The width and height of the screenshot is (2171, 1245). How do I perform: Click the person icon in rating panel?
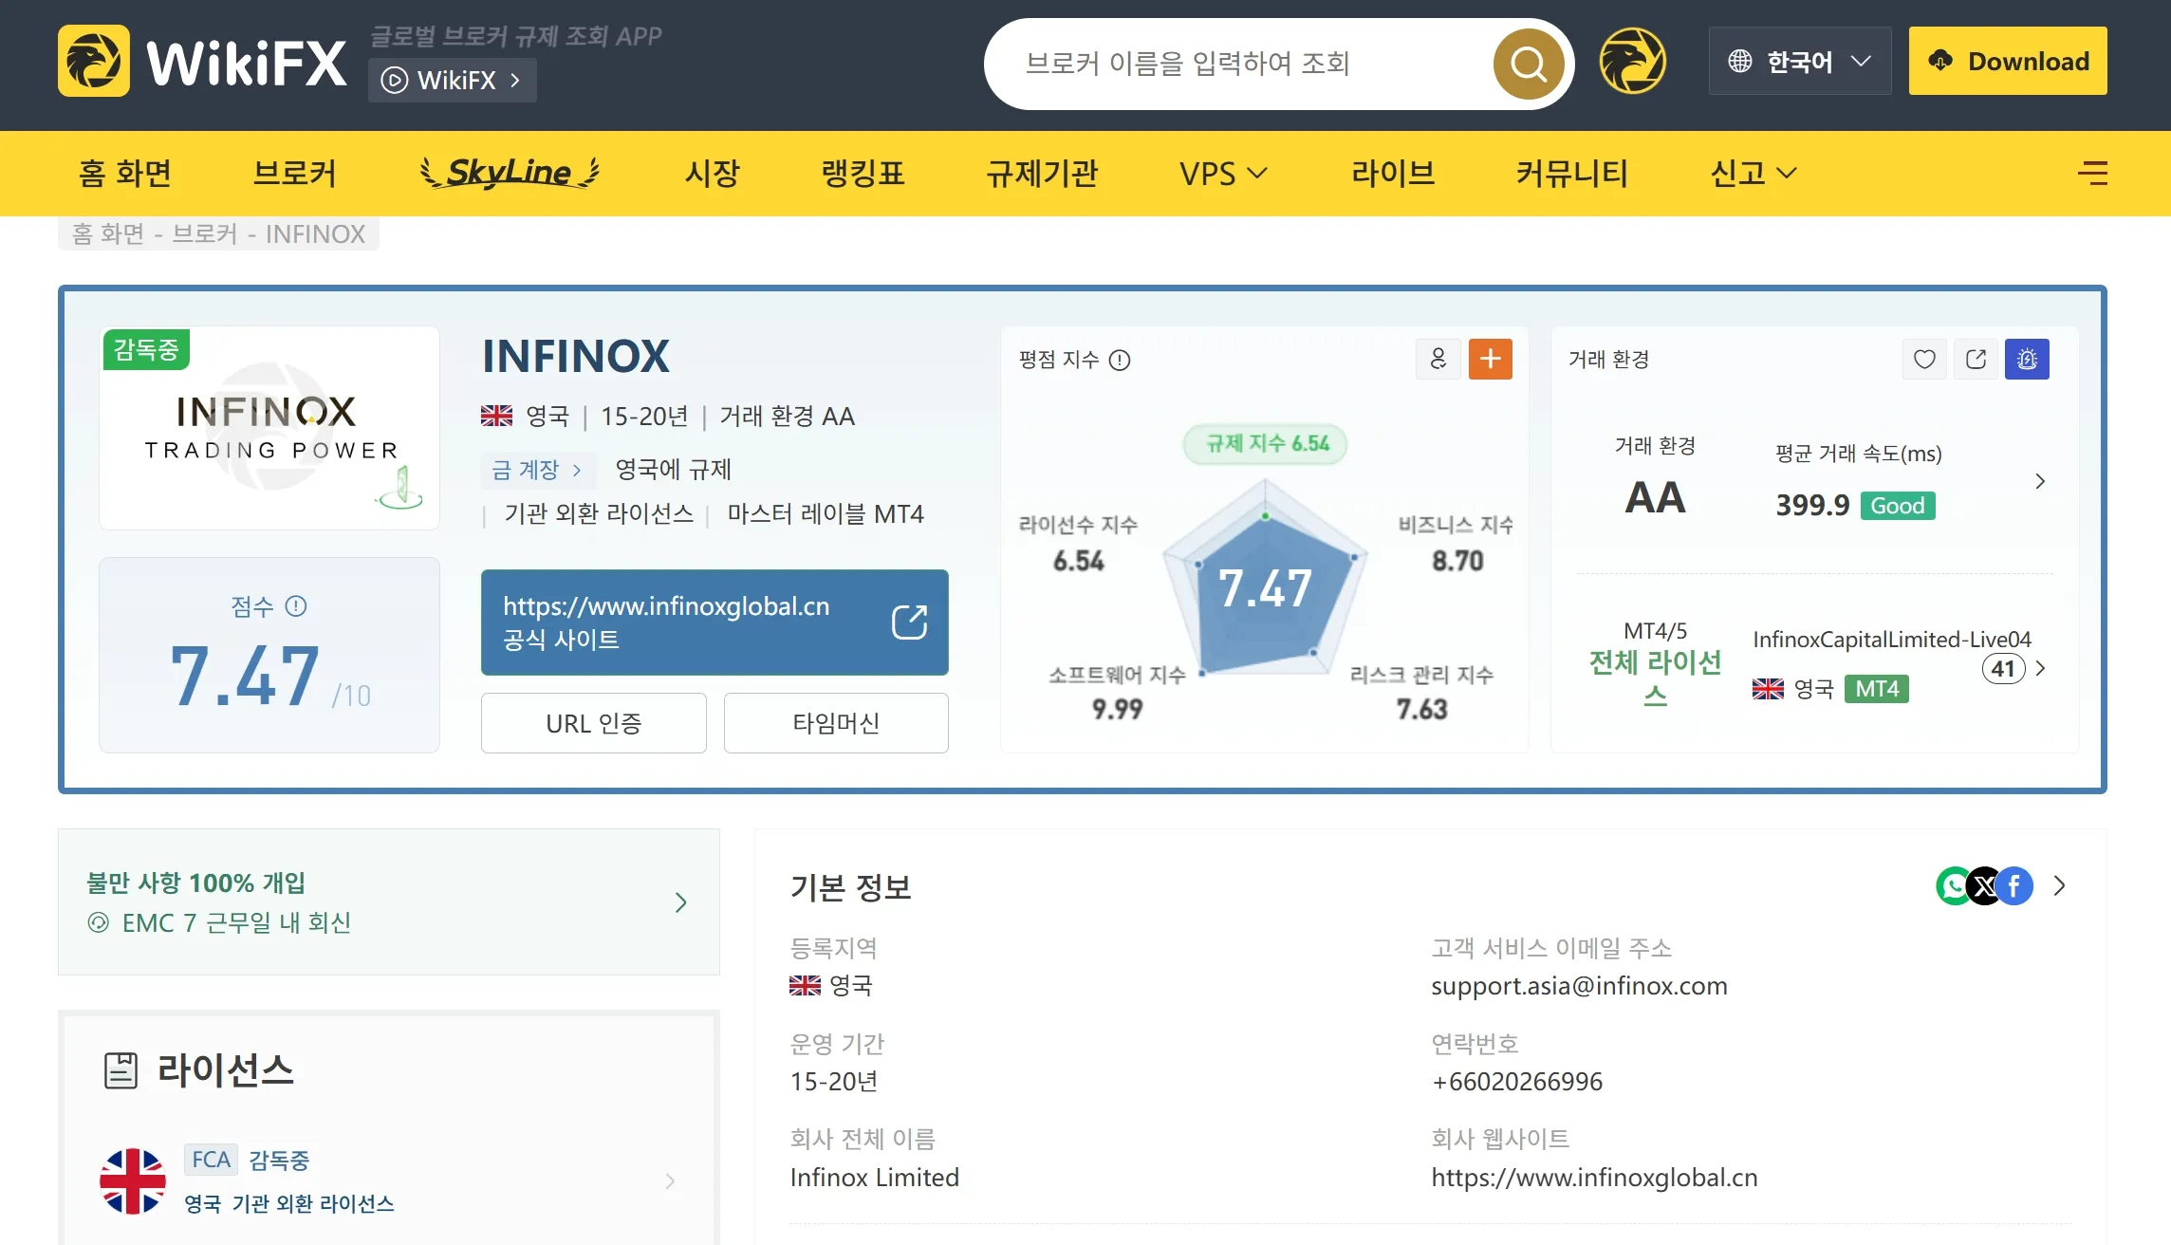tap(1438, 359)
